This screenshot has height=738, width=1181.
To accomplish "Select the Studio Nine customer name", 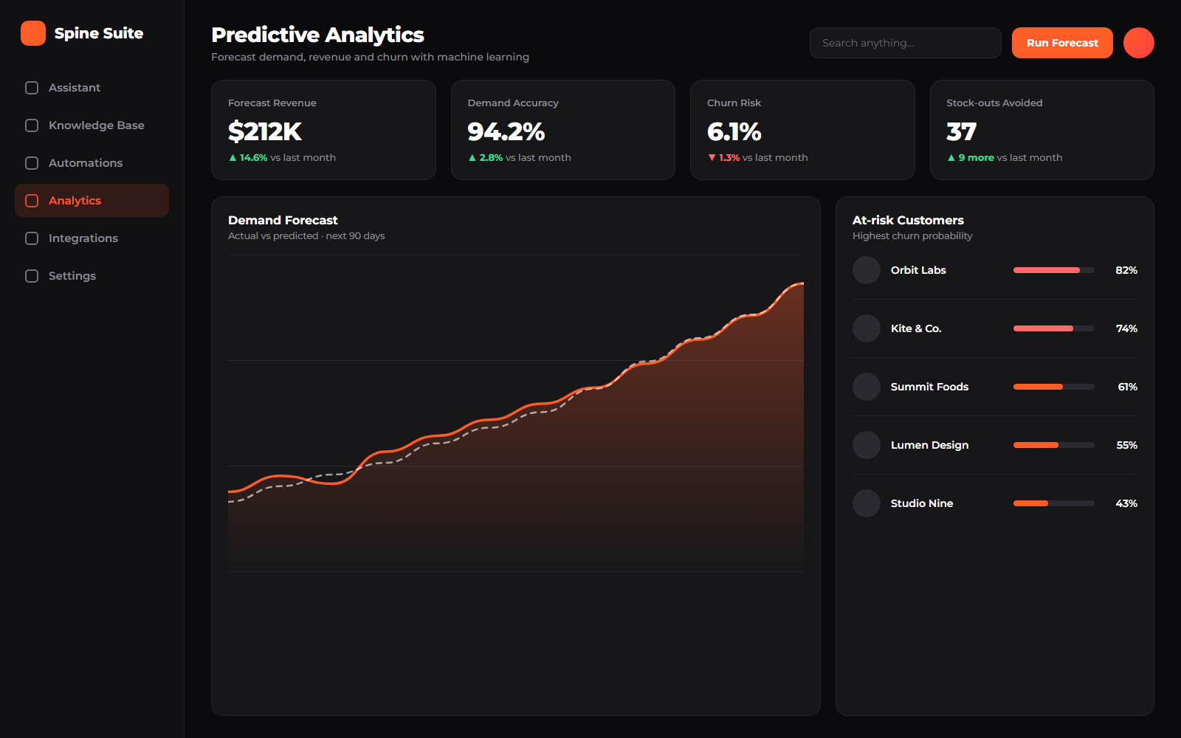I will point(922,503).
